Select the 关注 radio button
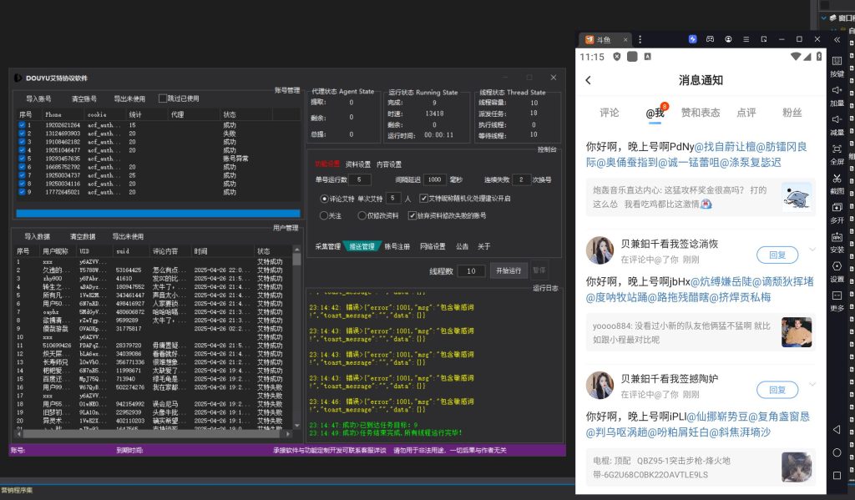 [324, 215]
